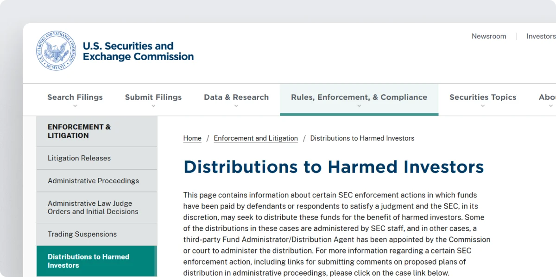Click the Newsroom link
556x277 pixels.
coord(489,36)
